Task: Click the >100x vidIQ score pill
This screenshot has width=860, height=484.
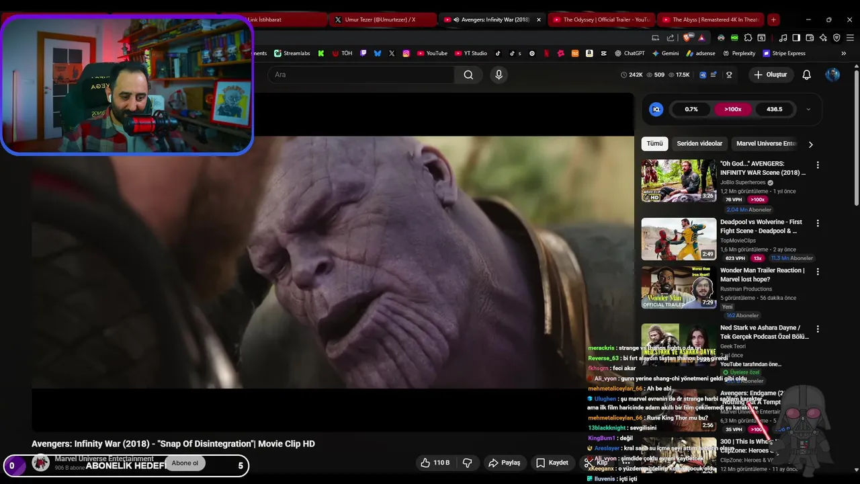Action: point(733,109)
